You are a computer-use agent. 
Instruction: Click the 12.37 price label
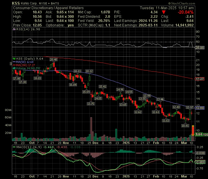190,107
